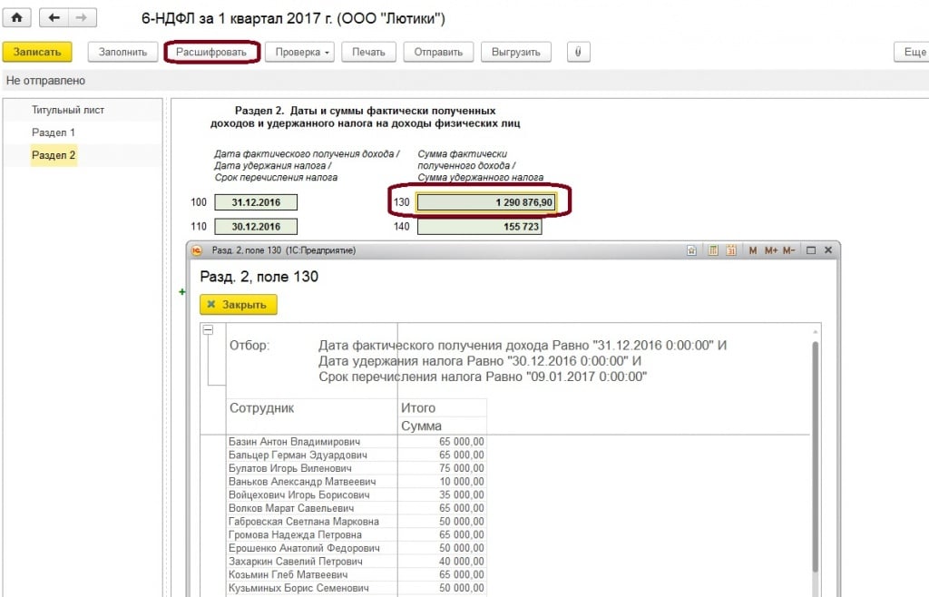Open the calculator icon in dialog header
This screenshot has width=929, height=597.
[713, 250]
